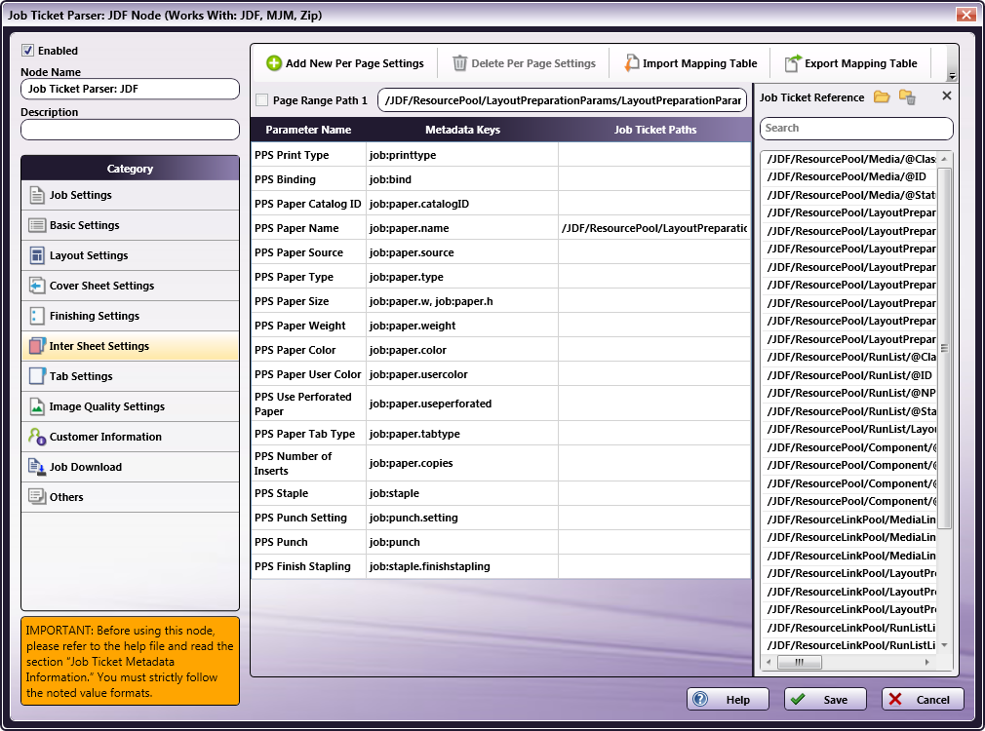Click the Description input field
985x731 pixels.
tap(130, 130)
